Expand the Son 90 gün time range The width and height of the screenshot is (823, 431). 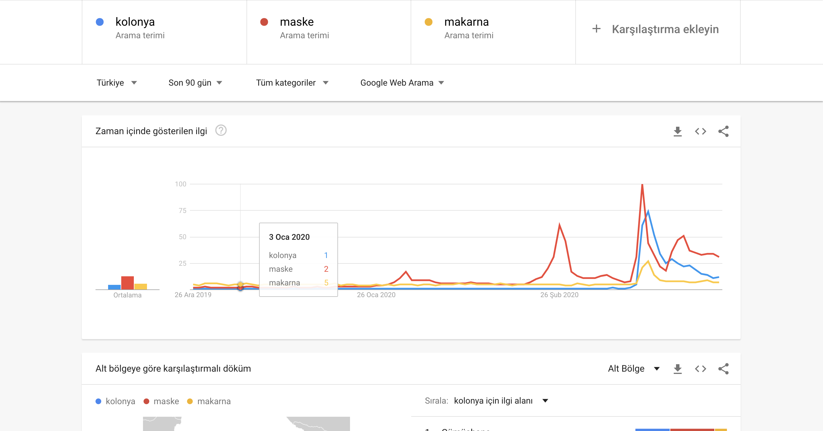pos(195,83)
